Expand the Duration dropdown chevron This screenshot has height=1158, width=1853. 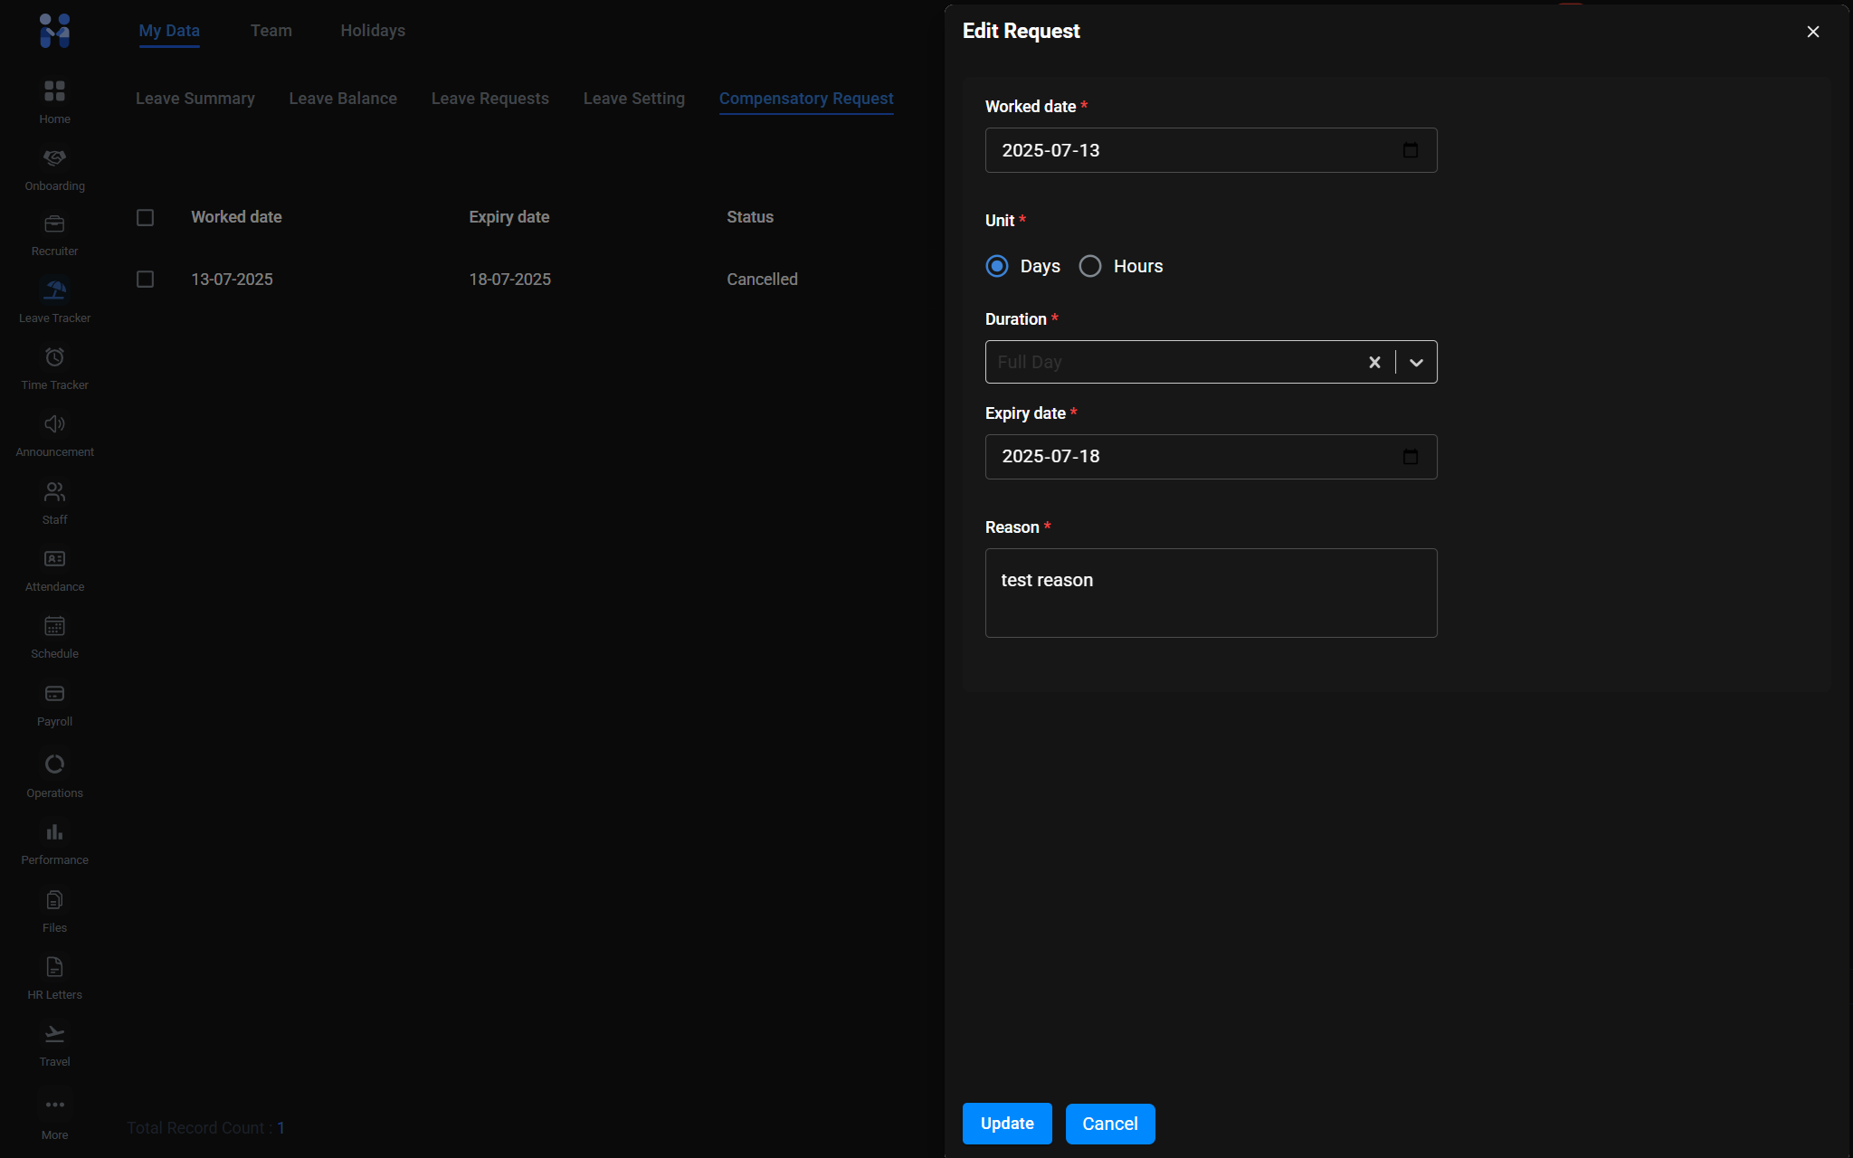click(1416, 363)
